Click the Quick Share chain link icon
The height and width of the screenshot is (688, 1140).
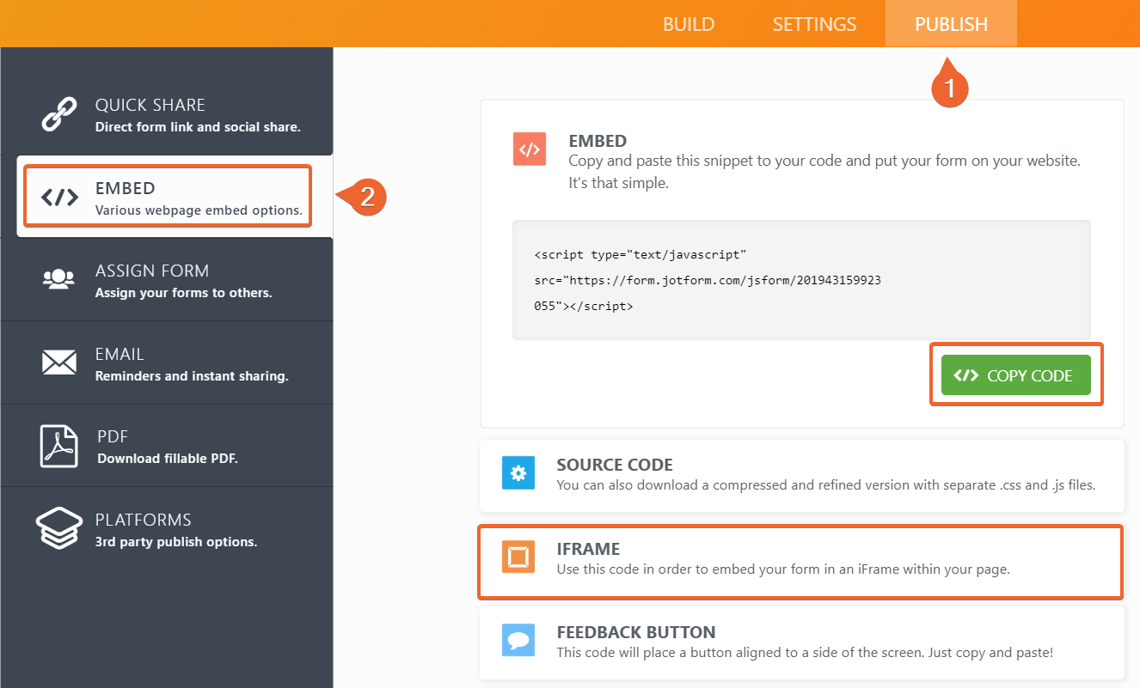coord(59,114)
